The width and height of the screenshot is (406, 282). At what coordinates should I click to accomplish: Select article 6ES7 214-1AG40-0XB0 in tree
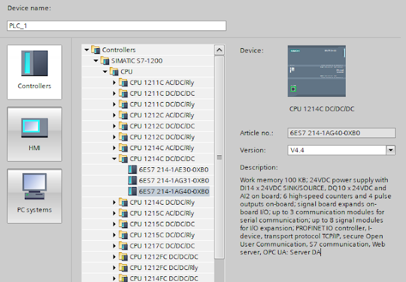click(174, 191)
